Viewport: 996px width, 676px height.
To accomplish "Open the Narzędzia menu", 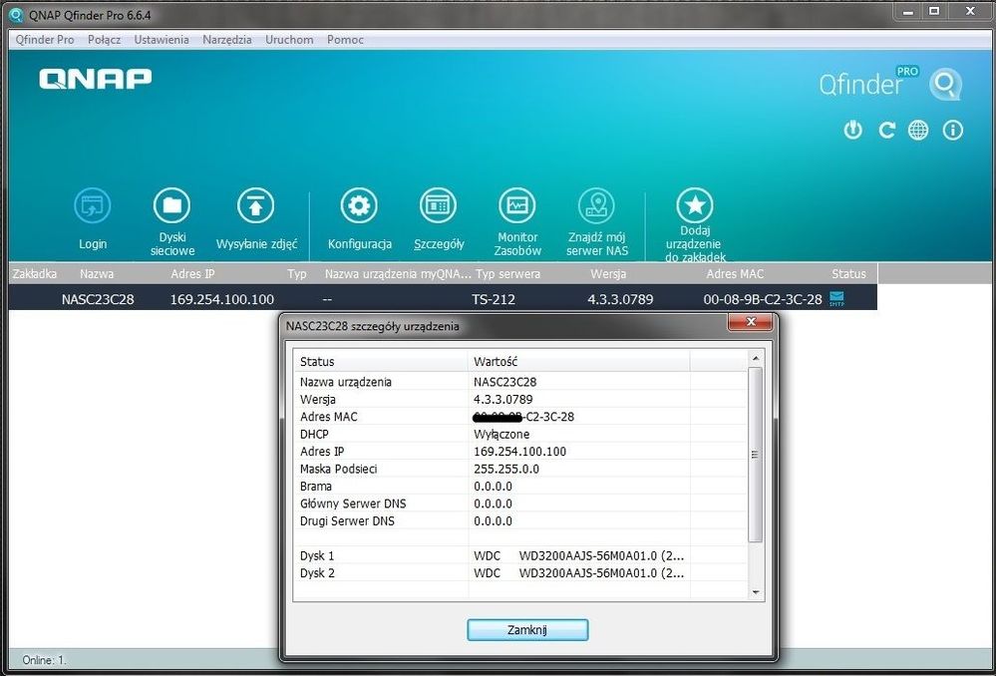I will point(226,40).
